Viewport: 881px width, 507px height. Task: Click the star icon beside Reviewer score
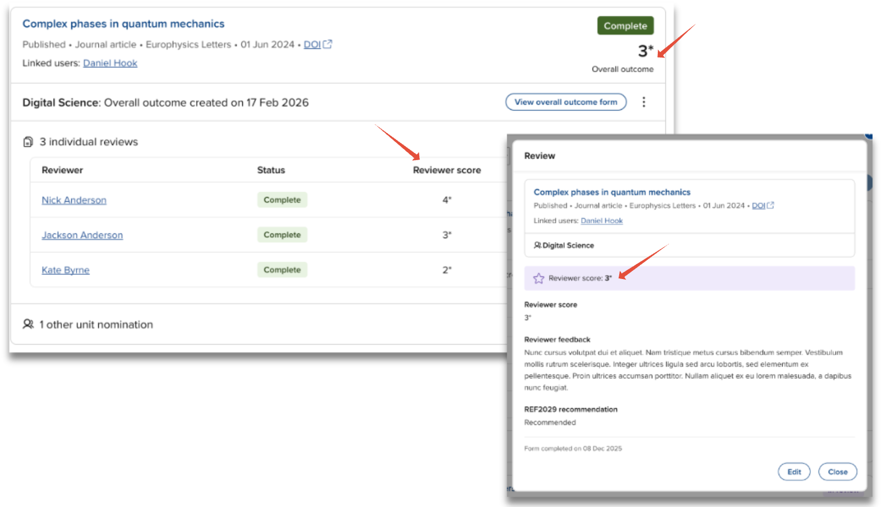[538, 278]
